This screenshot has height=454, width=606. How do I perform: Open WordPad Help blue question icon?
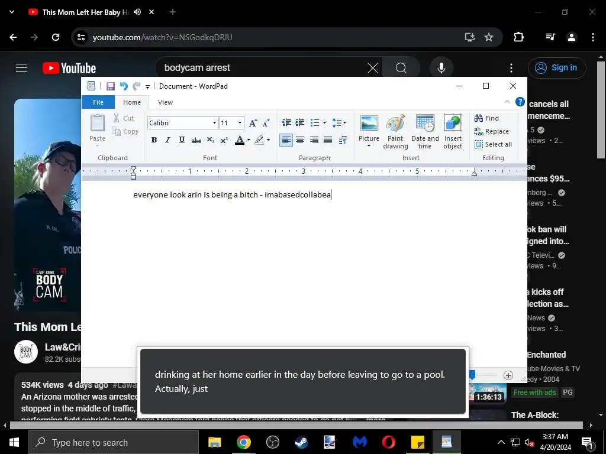[520, 102]
